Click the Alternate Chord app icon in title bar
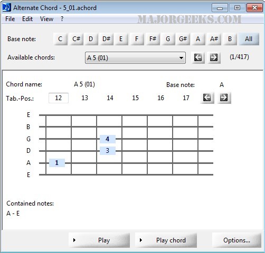 [x=7, y=7]
